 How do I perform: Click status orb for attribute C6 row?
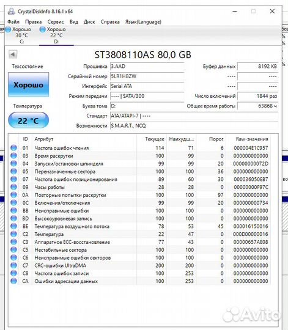13,258
